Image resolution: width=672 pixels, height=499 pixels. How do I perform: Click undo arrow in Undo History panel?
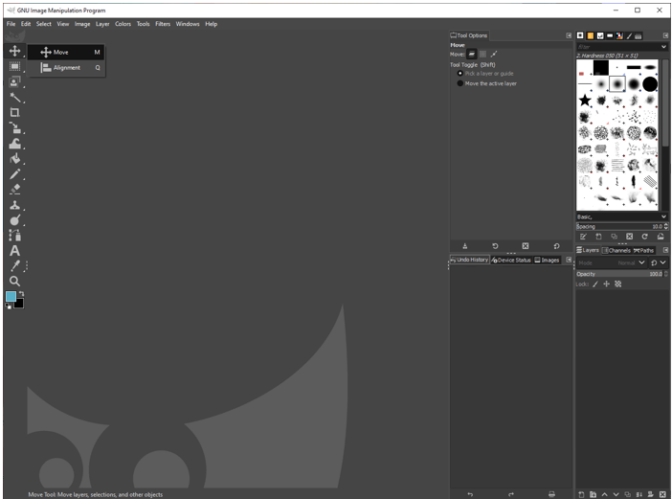[470, 494]
